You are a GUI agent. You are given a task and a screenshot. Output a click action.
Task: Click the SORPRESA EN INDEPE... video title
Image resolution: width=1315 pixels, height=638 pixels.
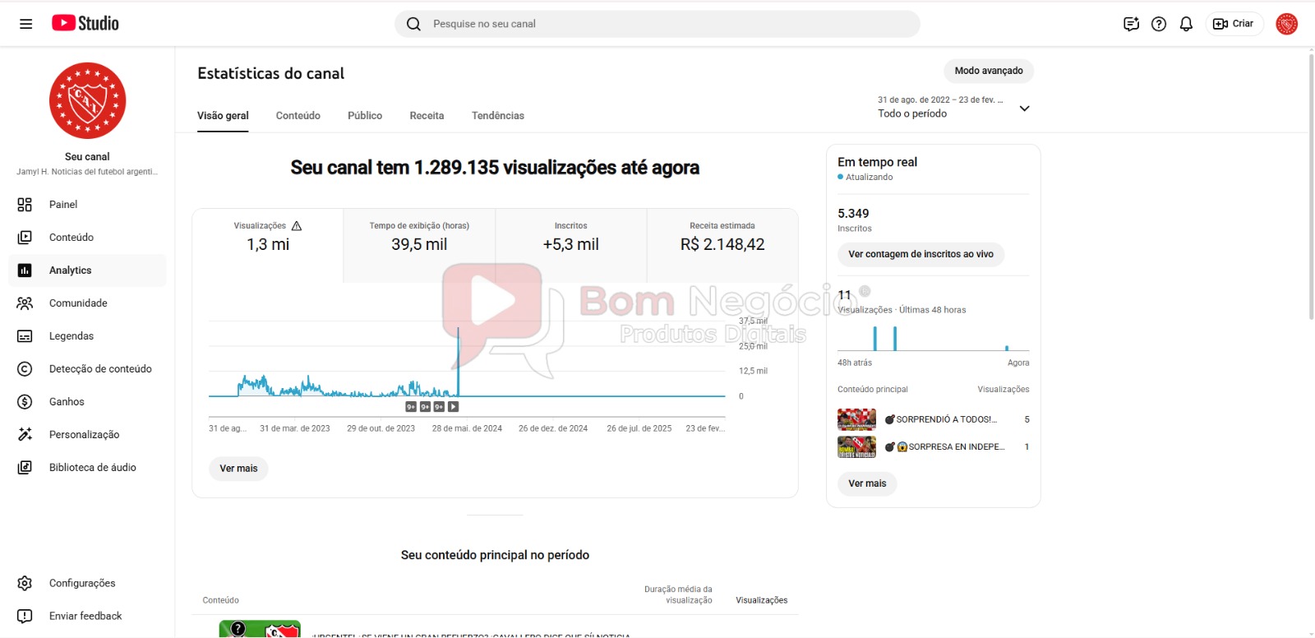[x=944, y=447]
